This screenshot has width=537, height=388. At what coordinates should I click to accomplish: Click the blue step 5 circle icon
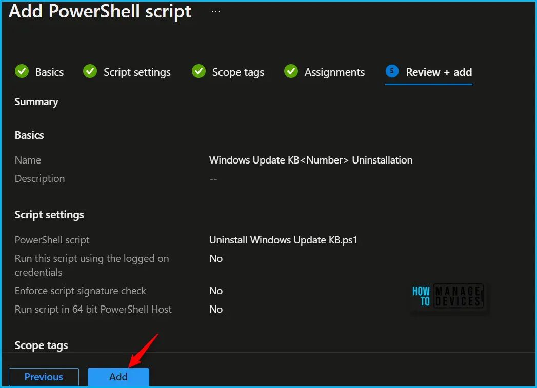[392, 71]
